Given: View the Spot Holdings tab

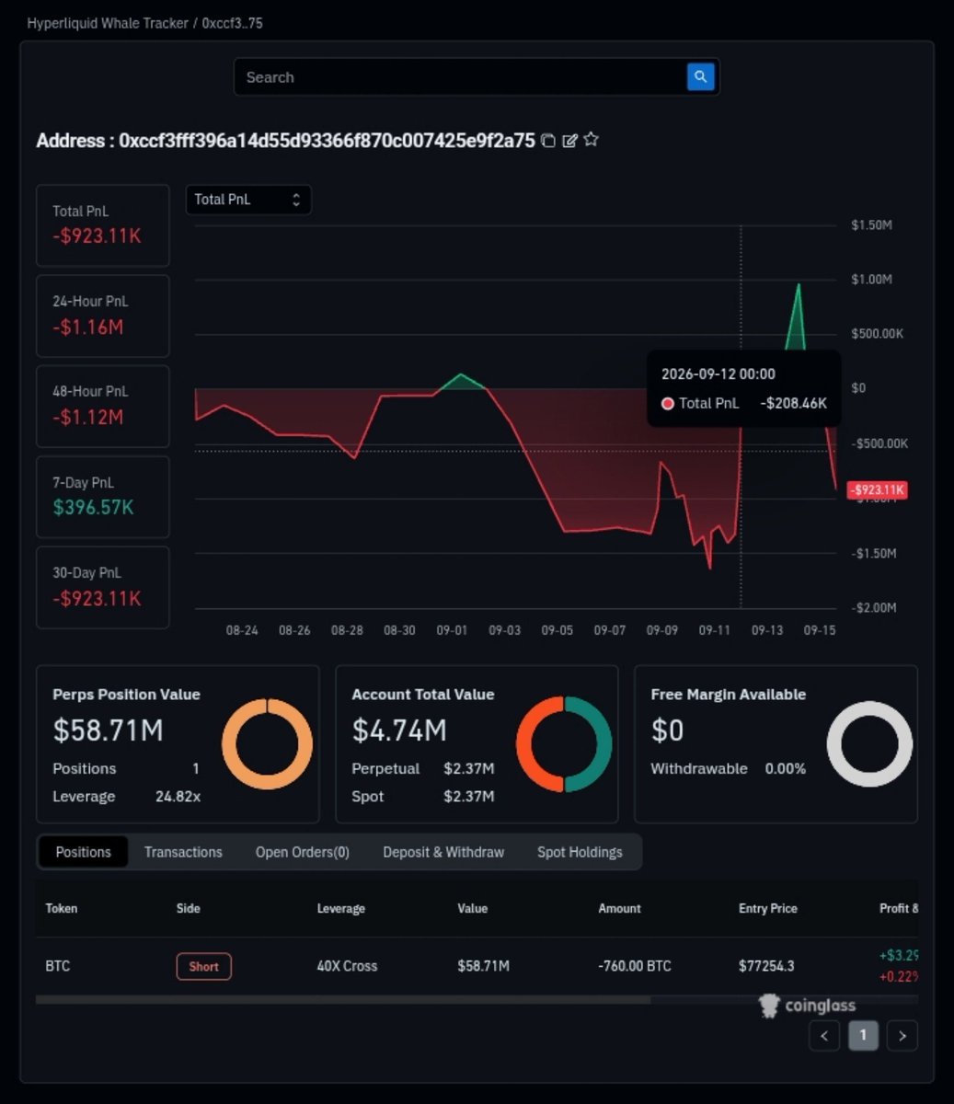Looking at the screenshot, I should point(580,852).
